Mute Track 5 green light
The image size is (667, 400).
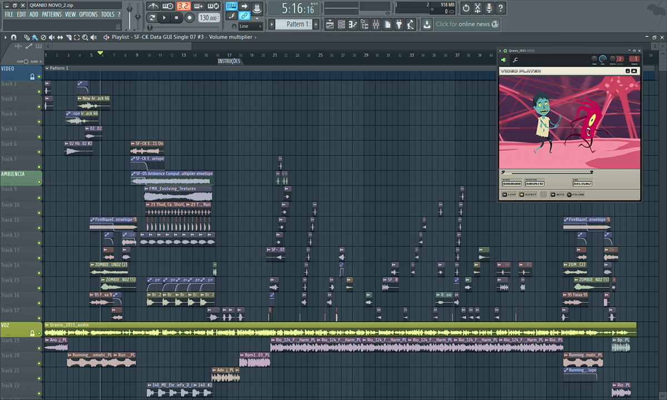click(39, 136)
